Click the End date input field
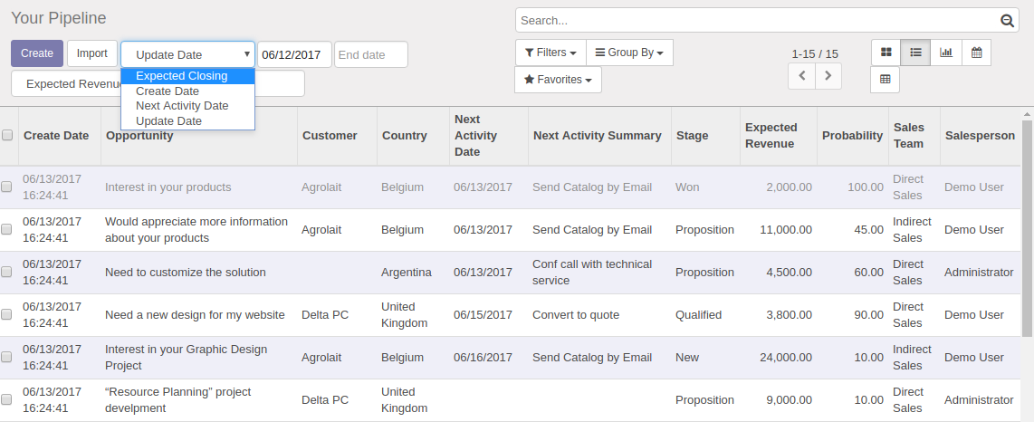Screen dimensions: 1034x422 (x=370, y=54)
